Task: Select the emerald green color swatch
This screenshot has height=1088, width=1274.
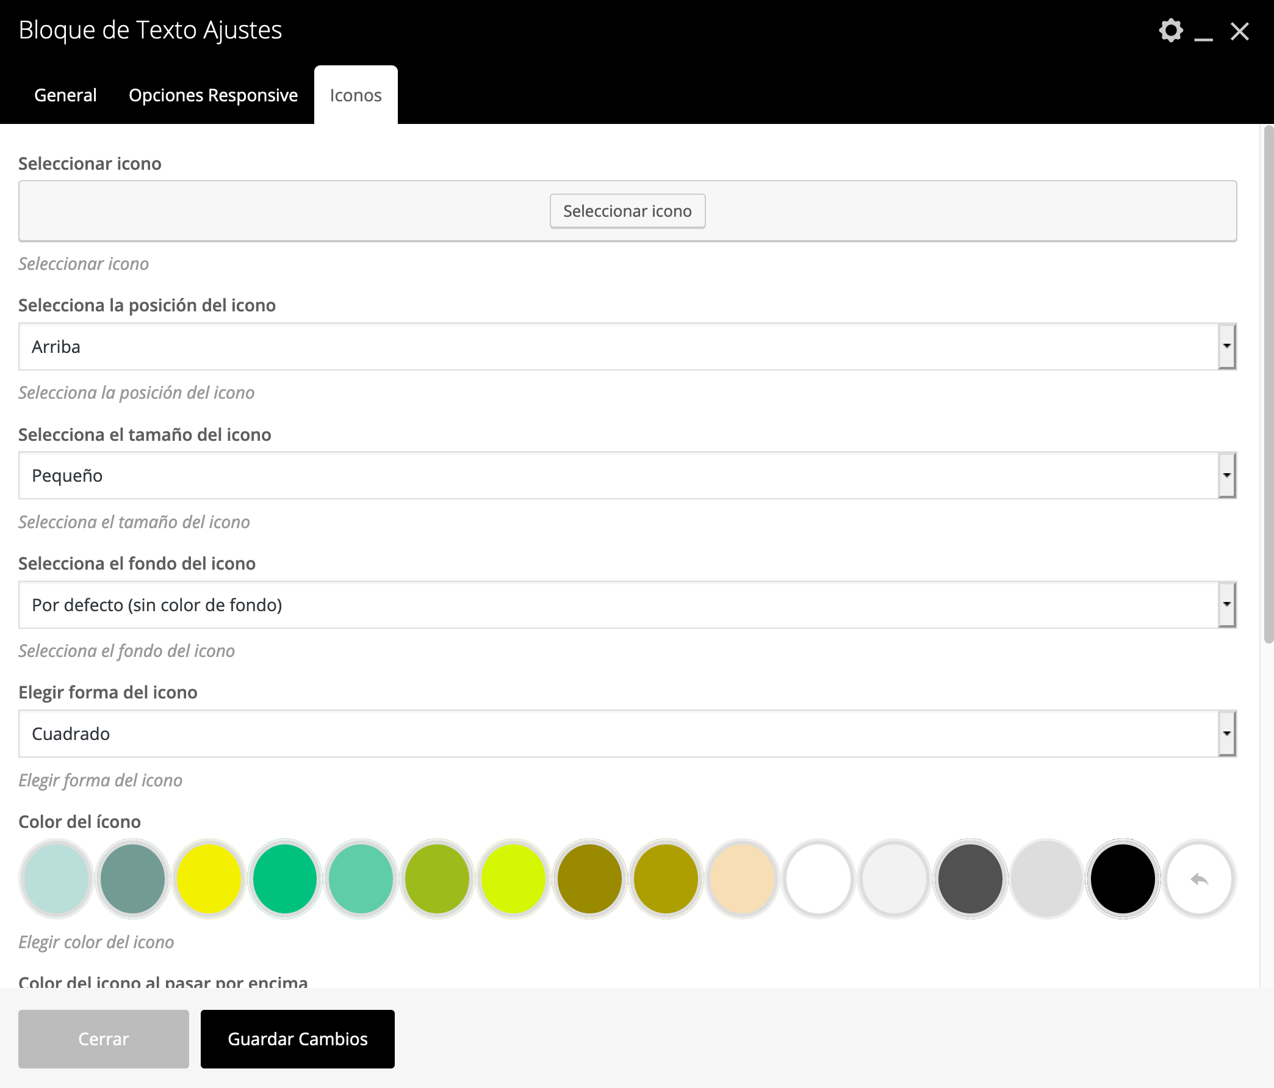Action: pyautogui.click(x=285, y=879)
